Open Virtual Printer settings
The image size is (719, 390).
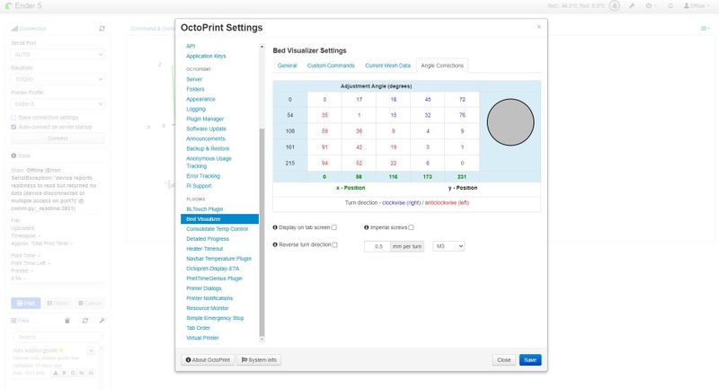202,338
